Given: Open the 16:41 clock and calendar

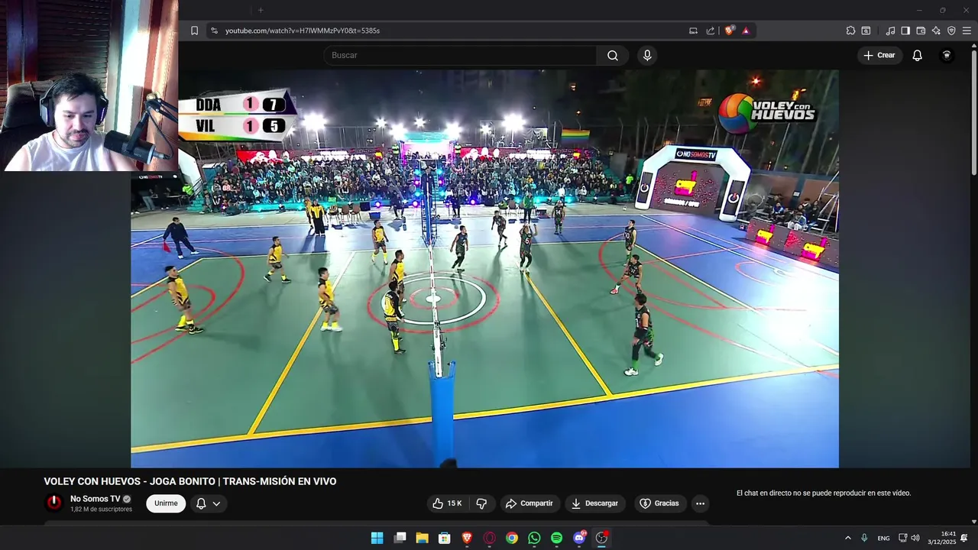Looking at the screenshot, I should tap(942, 538).
